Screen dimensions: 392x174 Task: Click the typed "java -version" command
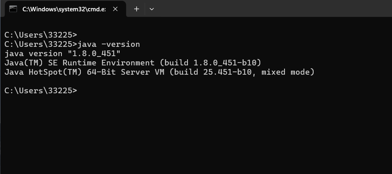click(x=108, y=44)
